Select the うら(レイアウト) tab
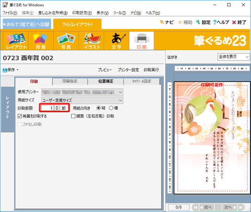Screen dimensions: 251x212 point(77,24)
